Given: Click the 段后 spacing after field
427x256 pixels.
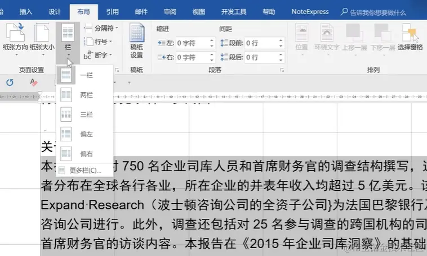Looking at the screenshot, I should [x=261, y=57].
